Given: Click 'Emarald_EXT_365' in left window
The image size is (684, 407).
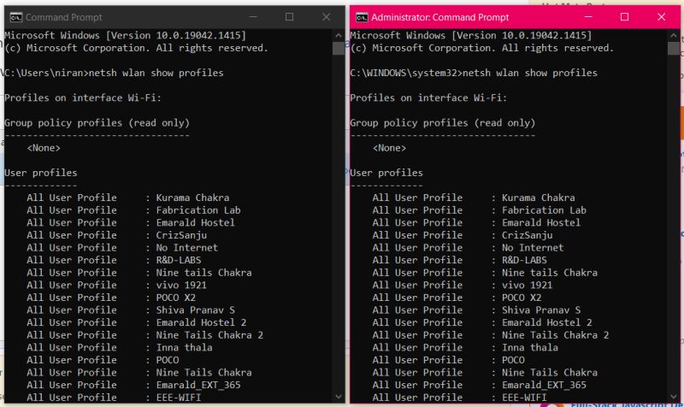Looking at the screenshot, I should click(198, 385).
